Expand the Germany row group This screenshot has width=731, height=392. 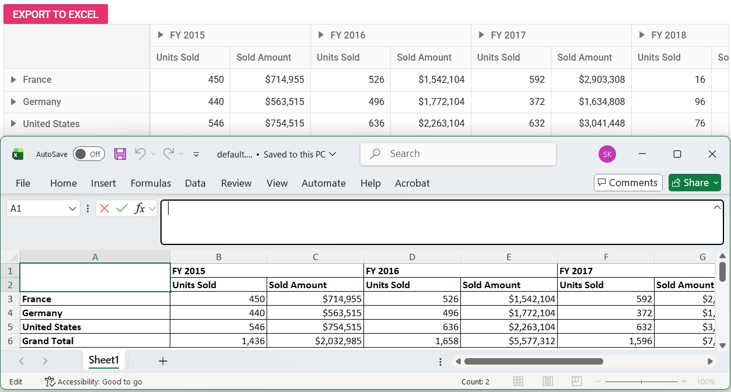13,101
